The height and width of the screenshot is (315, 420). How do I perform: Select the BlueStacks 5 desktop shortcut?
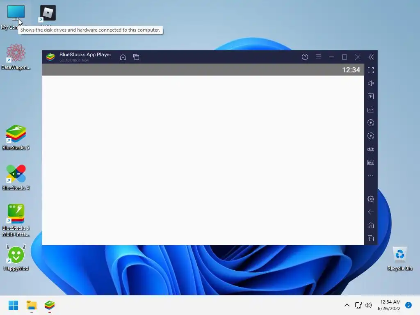[x=16, y=137]
